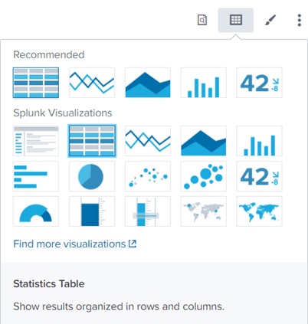The height and width of the screenshot is (324, 308).
Task: Select the Filler Gauge visualization
Action: pos(92,211)
